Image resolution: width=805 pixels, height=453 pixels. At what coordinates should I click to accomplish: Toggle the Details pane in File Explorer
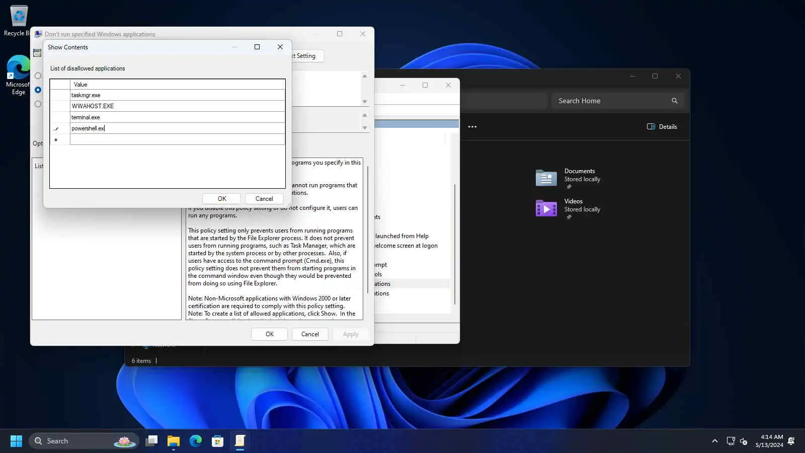click(662, 127)
